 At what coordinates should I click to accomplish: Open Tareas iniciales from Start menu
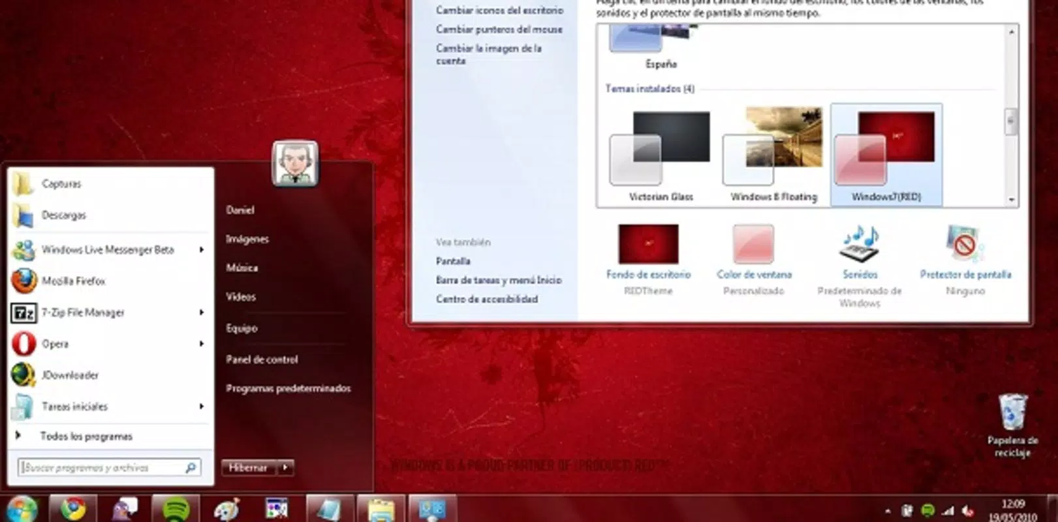coord(111,407)
